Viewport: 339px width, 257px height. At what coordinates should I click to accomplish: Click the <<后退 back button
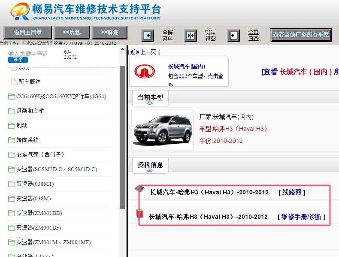72,33
